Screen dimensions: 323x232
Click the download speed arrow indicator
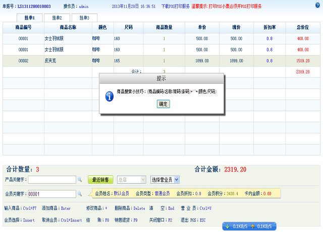point(228,226)
